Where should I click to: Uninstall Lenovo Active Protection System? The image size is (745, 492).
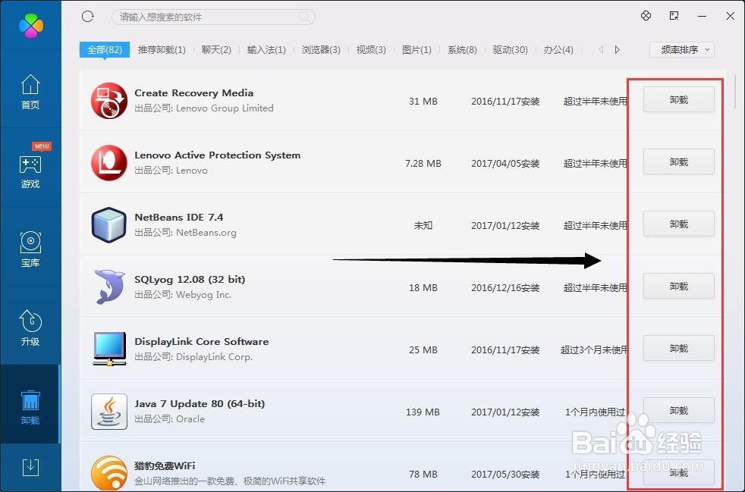(x=679, y=161)
